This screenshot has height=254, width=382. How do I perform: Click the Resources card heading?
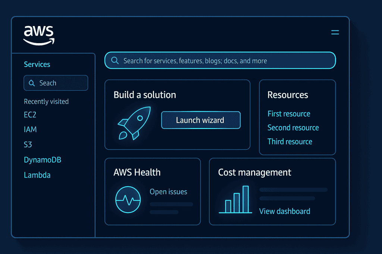tap(288, 95)
